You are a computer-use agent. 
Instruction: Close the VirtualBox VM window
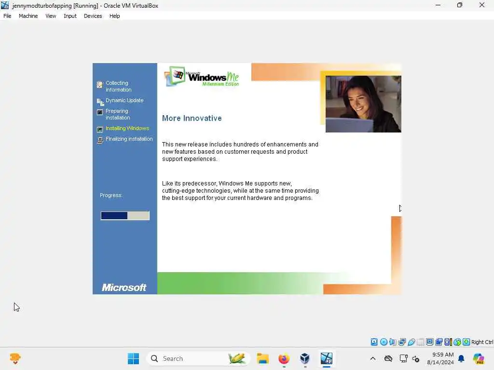coord(482,5)
